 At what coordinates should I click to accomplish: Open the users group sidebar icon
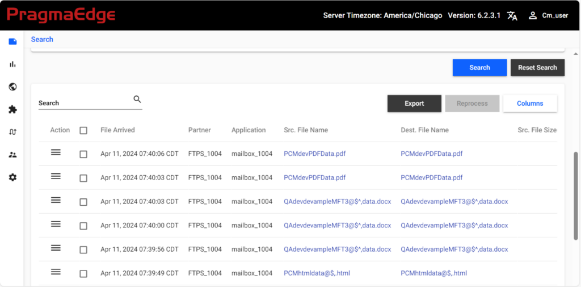coord(12,155)
